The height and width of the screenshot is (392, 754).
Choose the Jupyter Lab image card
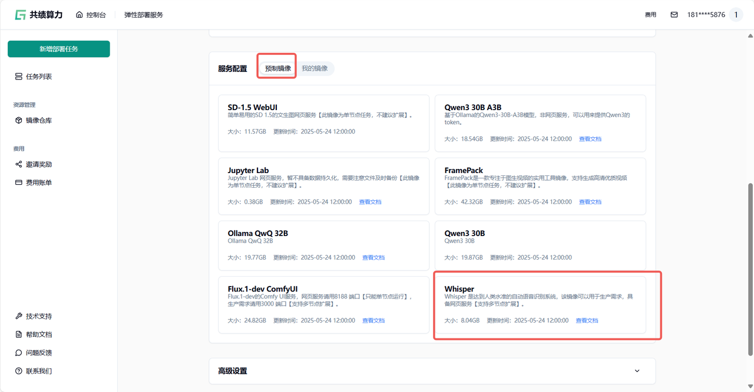tap(323, 186)
